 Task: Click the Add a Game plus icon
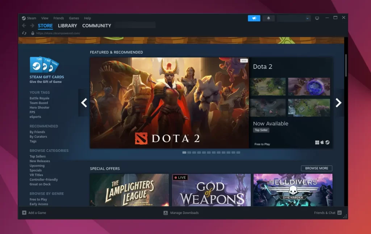tap(24, 213)
